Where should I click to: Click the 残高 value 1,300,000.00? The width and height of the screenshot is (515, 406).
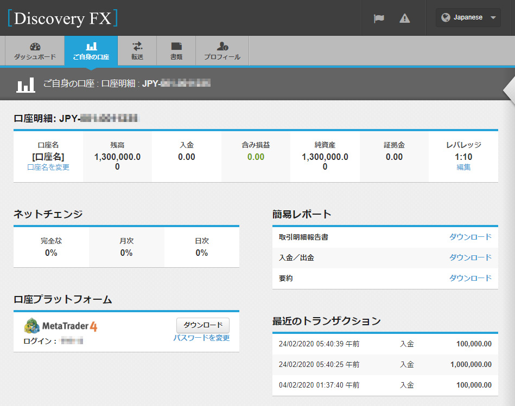click(117, 162)
